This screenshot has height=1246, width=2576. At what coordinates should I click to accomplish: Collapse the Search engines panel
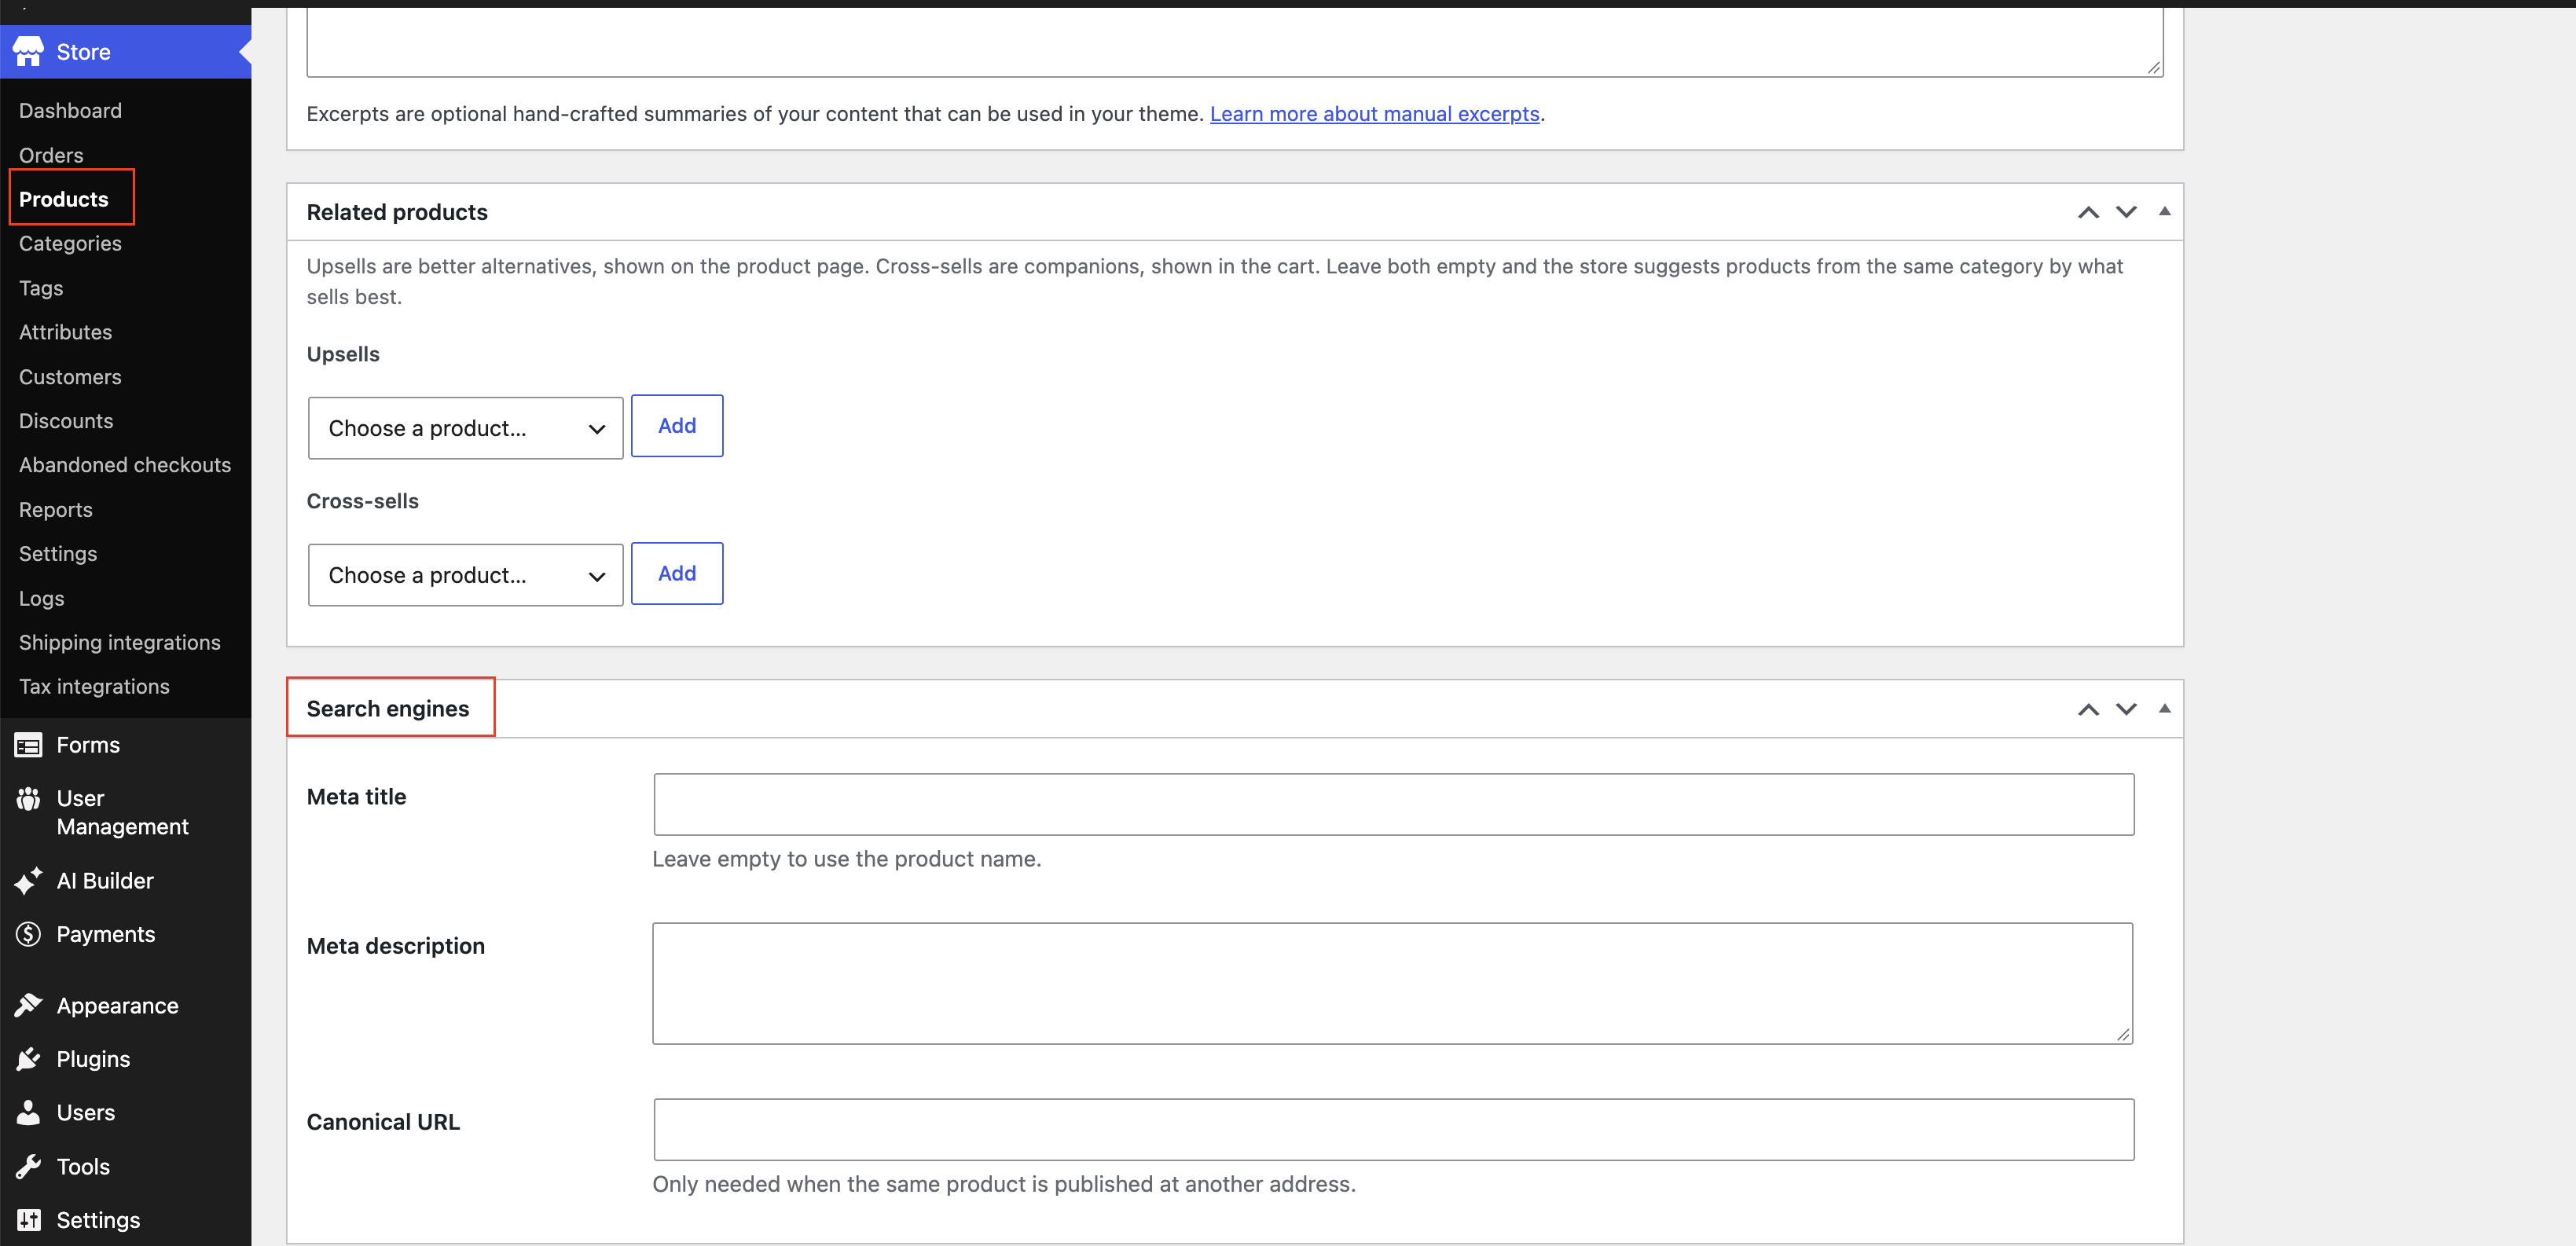(x=2164, y=708)
